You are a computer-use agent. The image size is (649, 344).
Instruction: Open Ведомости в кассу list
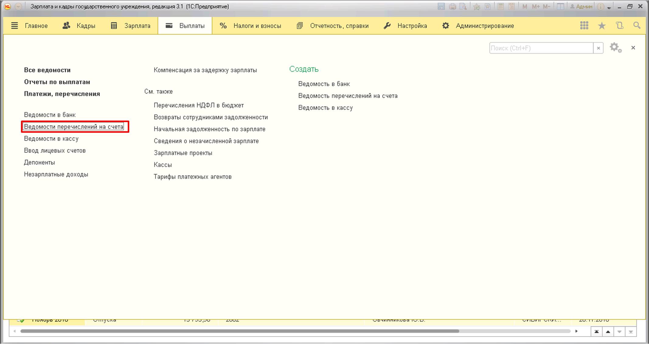click(51, 139)
